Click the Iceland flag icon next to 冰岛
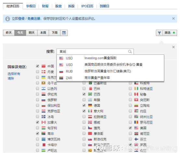Image resolution: width=180 pixels, height=153 pixels. (x=44, y=117)
